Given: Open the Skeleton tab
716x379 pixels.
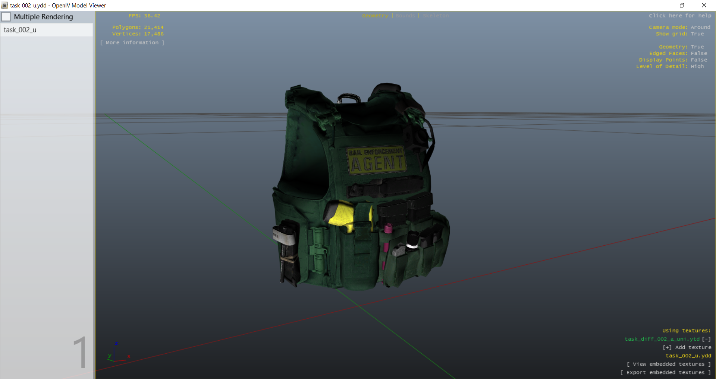Looking at the screenshot, I should point(436,16).
